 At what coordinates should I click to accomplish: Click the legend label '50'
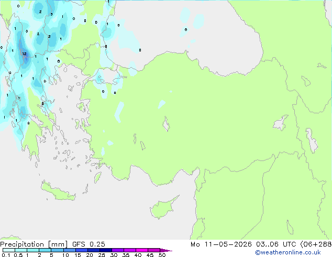point(162,255)
